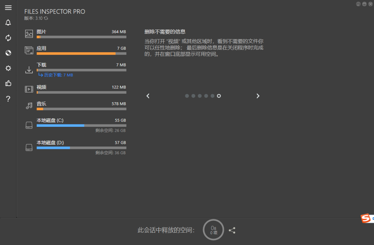Click the 本地磁盘 (C:) usage bar
Viewport: 374px width, 245px height.
82,125
